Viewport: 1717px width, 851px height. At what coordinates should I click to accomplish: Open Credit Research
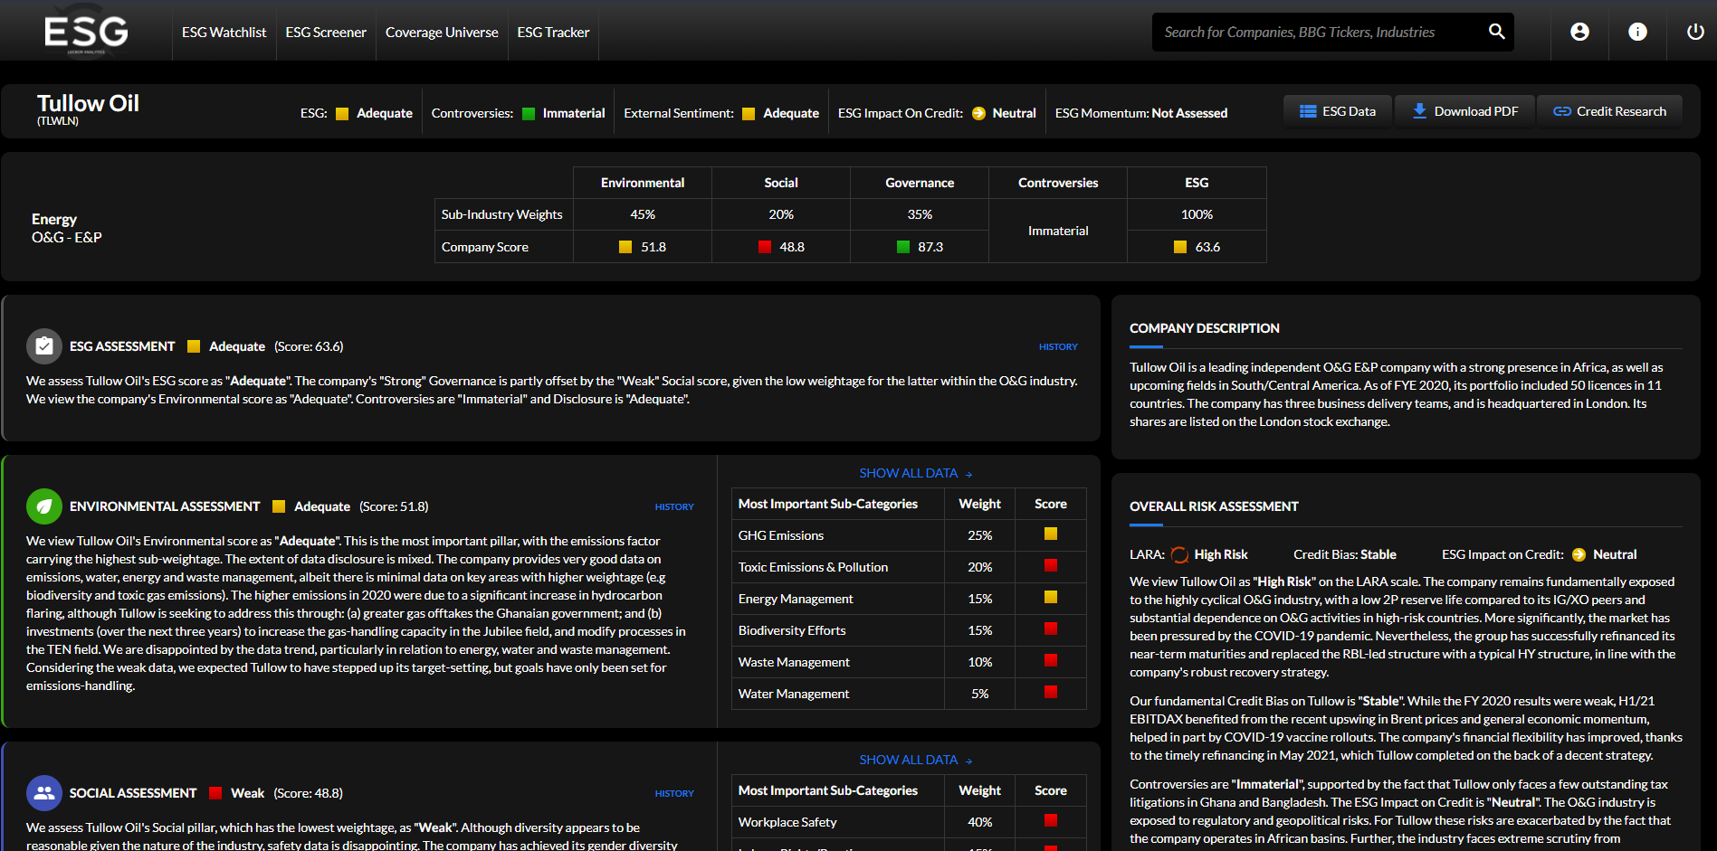[x=1609, y=110]
